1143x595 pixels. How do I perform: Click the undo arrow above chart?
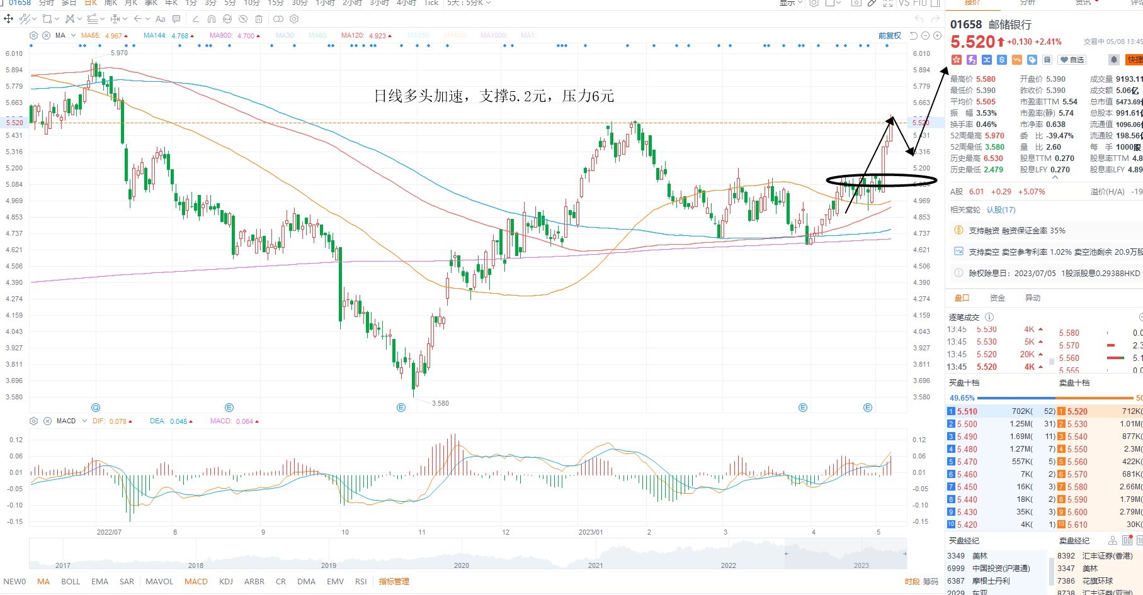pos(919,19)
